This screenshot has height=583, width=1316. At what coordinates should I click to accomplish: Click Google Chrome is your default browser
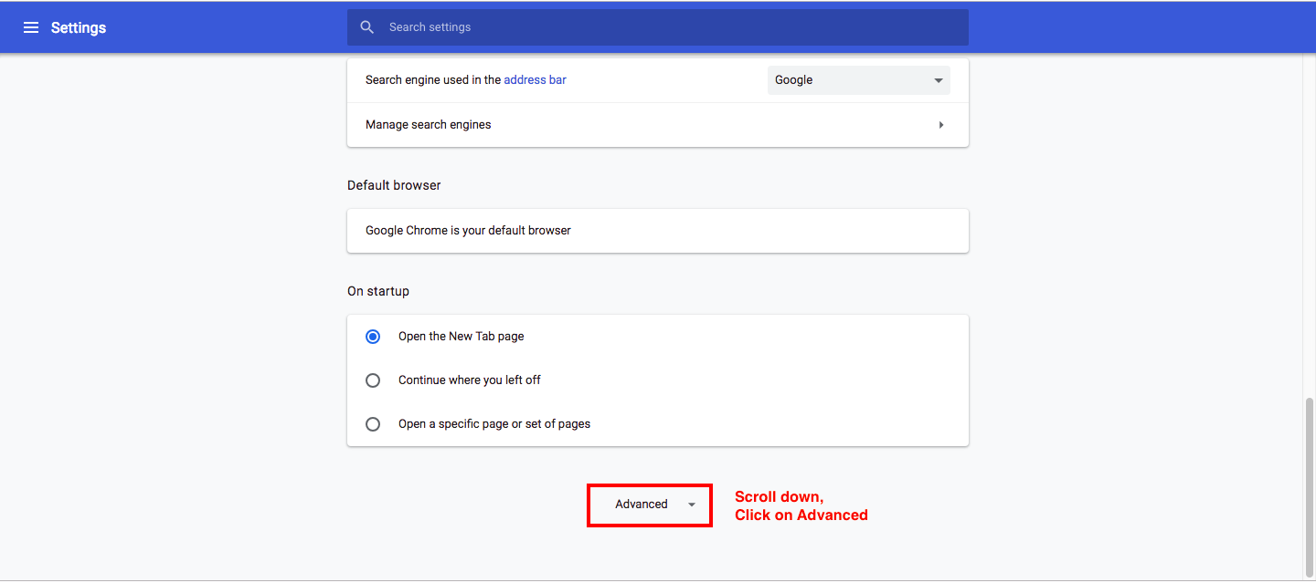[658, 231]
